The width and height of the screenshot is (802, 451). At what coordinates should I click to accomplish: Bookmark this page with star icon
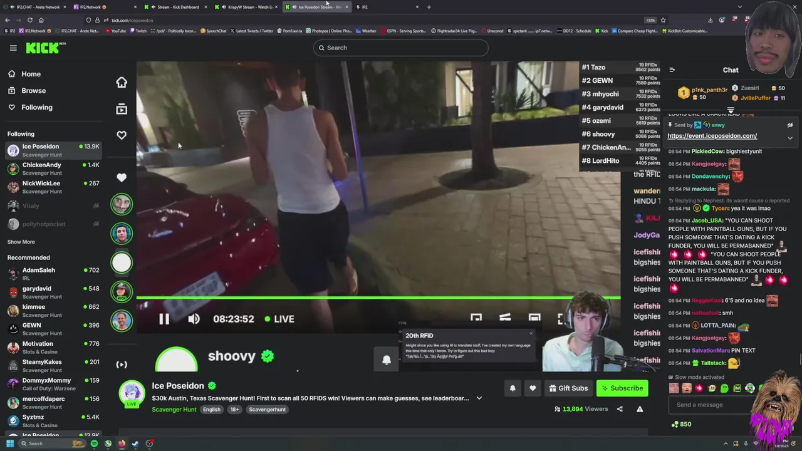tap(663, 20)
